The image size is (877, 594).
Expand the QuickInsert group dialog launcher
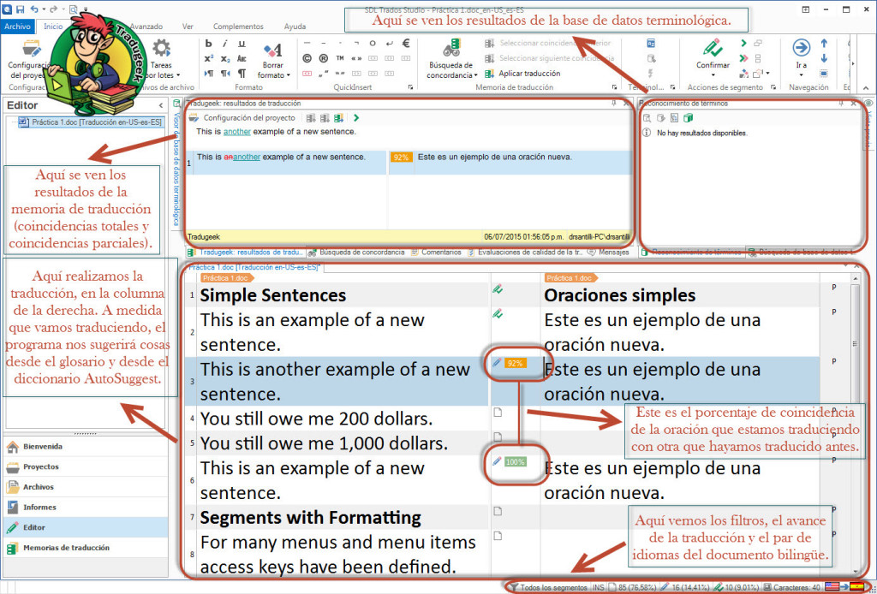tap(412, 87)
